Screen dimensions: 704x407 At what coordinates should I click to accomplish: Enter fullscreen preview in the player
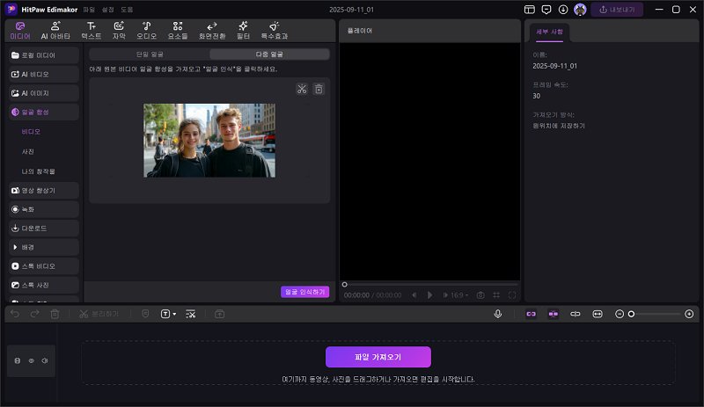point(512,294)
